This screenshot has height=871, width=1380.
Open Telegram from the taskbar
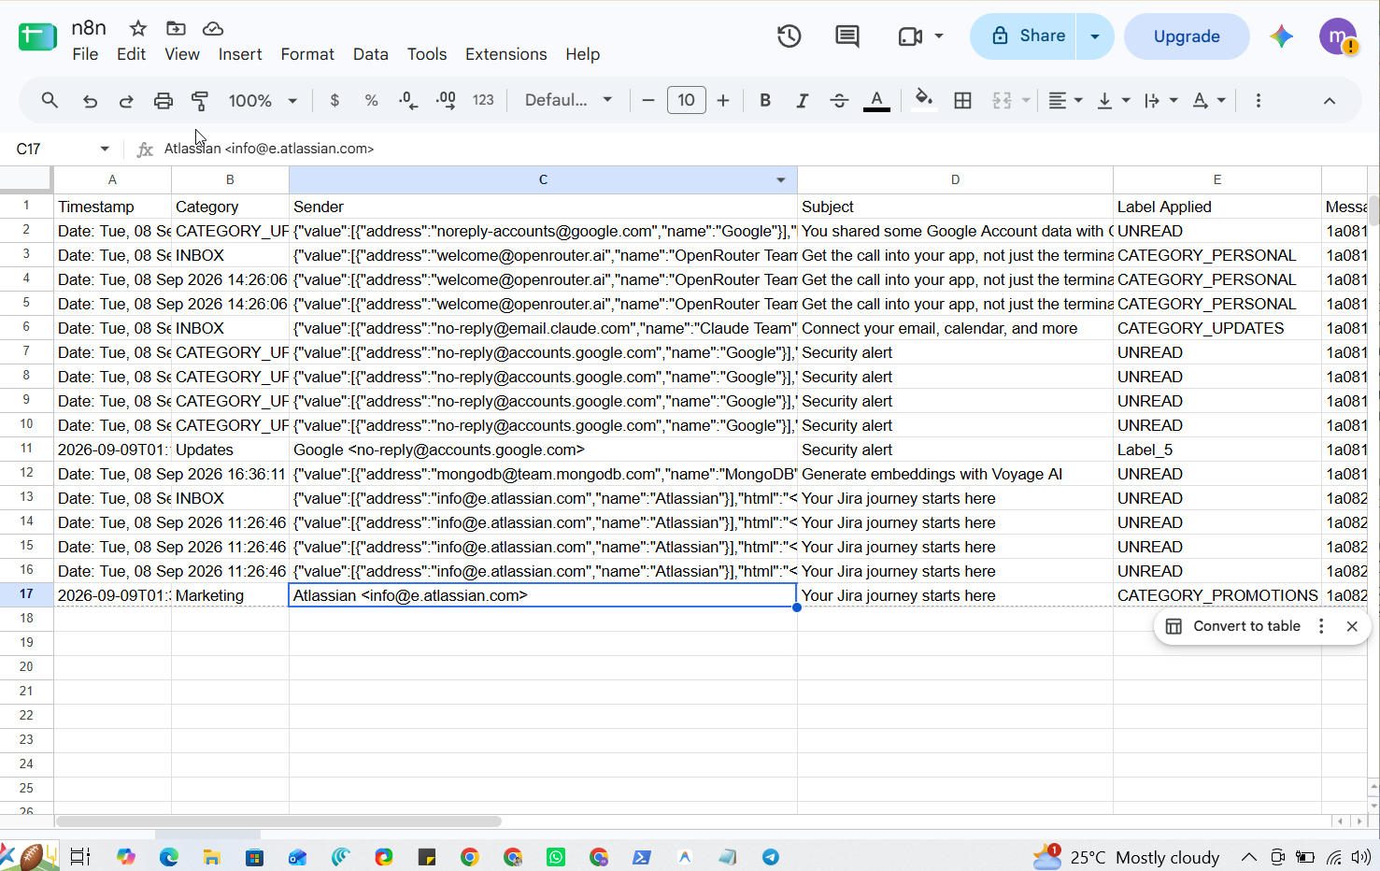pos(771,857)
